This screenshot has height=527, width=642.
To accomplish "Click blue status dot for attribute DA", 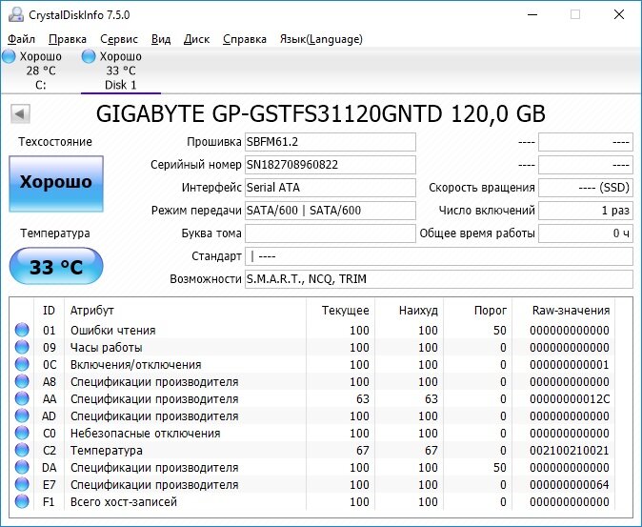I will (x=22, y=468).
